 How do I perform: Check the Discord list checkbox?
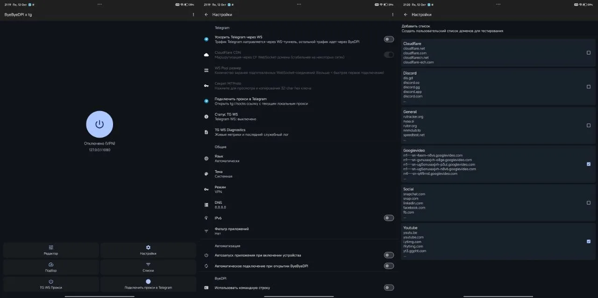pyautogui.click(x=589, y=87)
